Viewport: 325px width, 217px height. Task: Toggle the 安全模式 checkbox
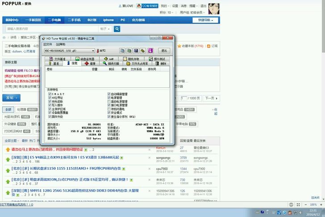[109, 113]
